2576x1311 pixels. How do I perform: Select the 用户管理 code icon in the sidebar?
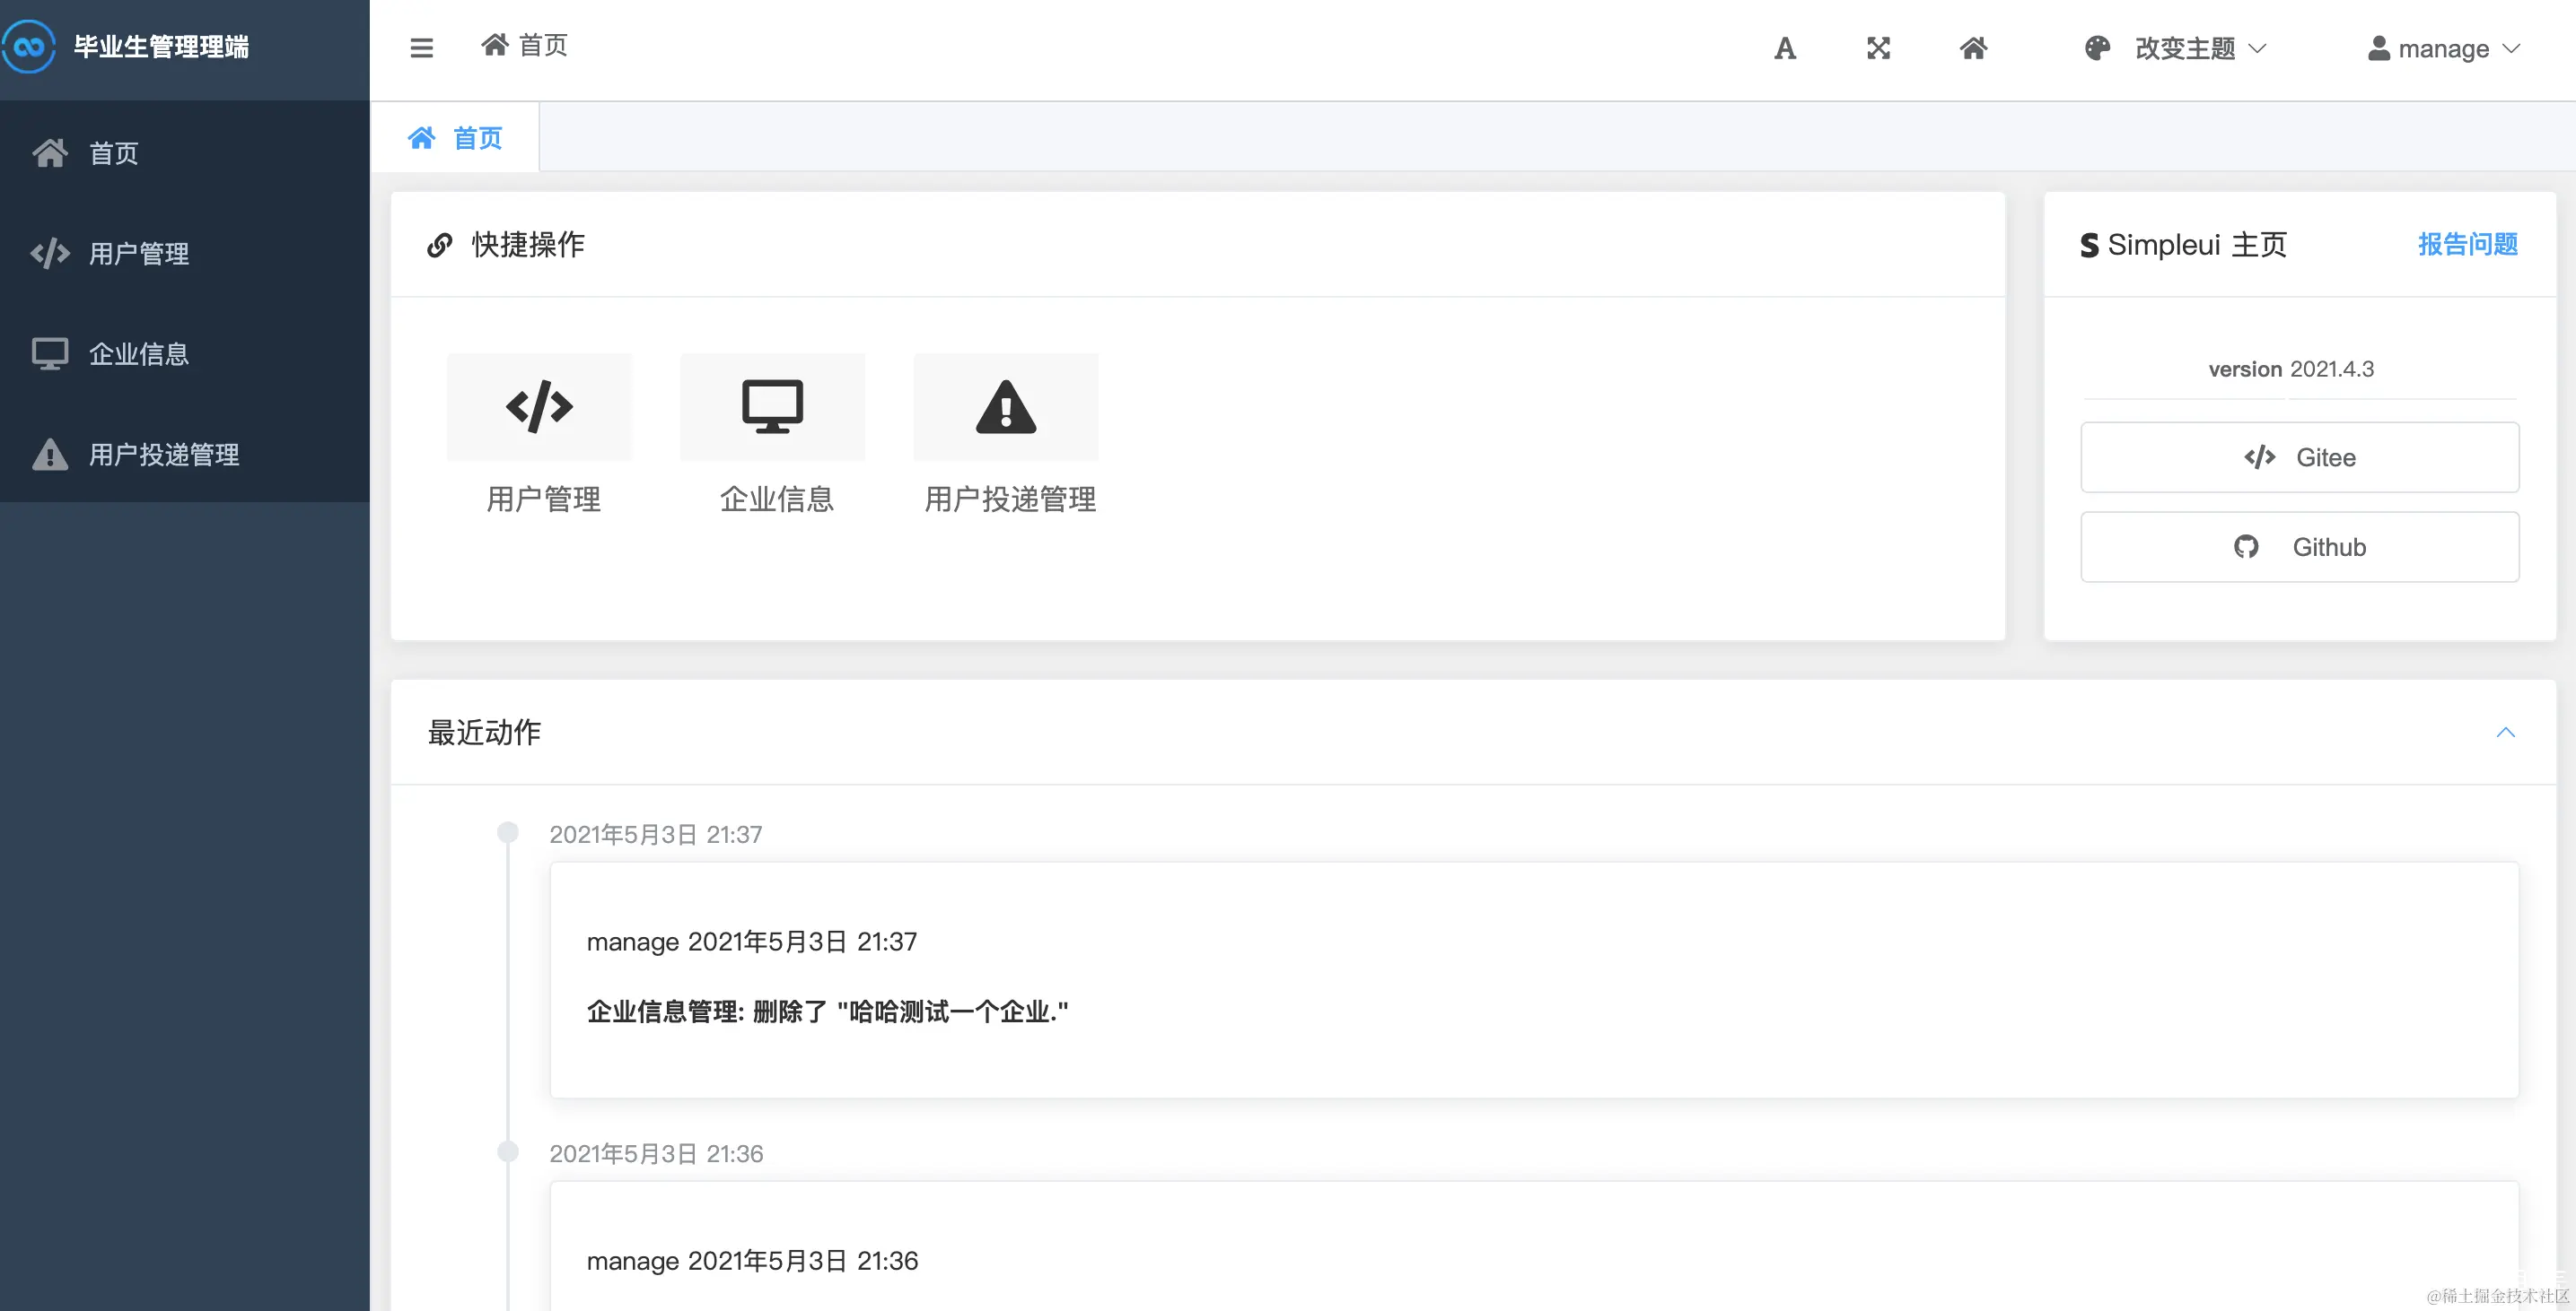50,253
